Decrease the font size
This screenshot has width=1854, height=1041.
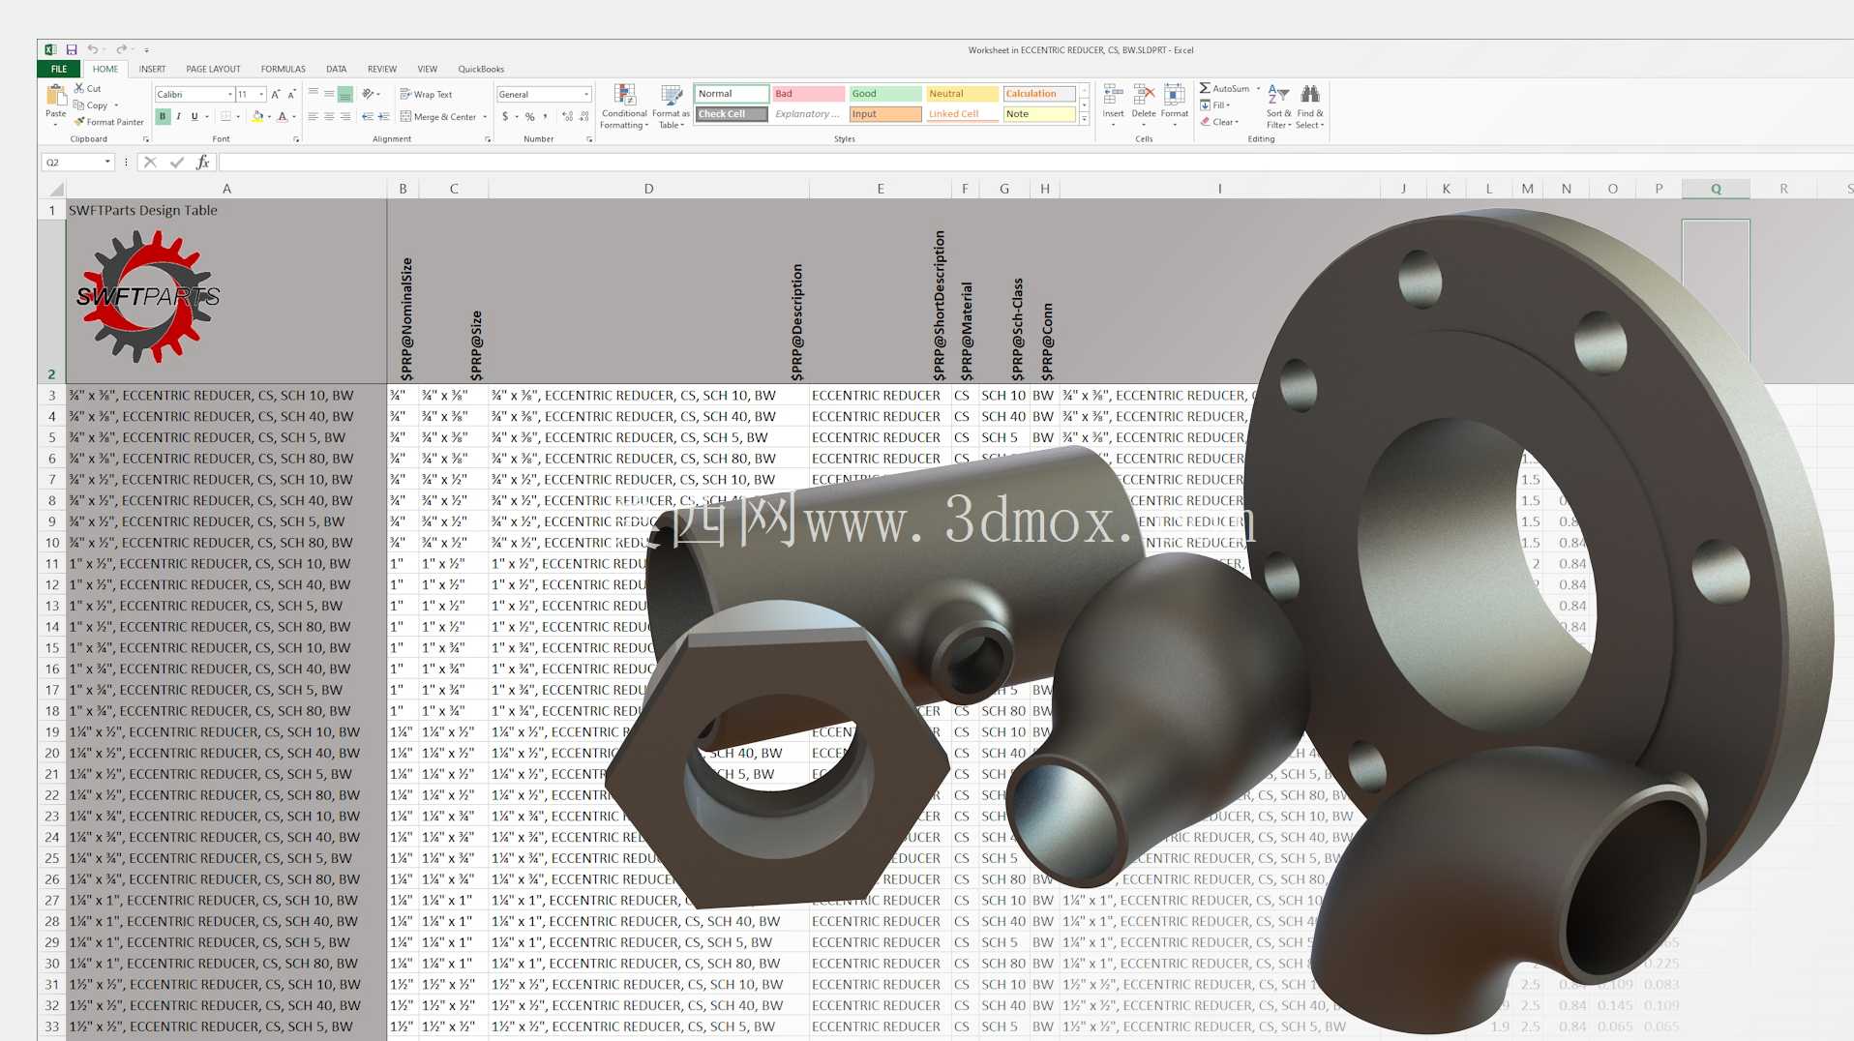[291, 94]
